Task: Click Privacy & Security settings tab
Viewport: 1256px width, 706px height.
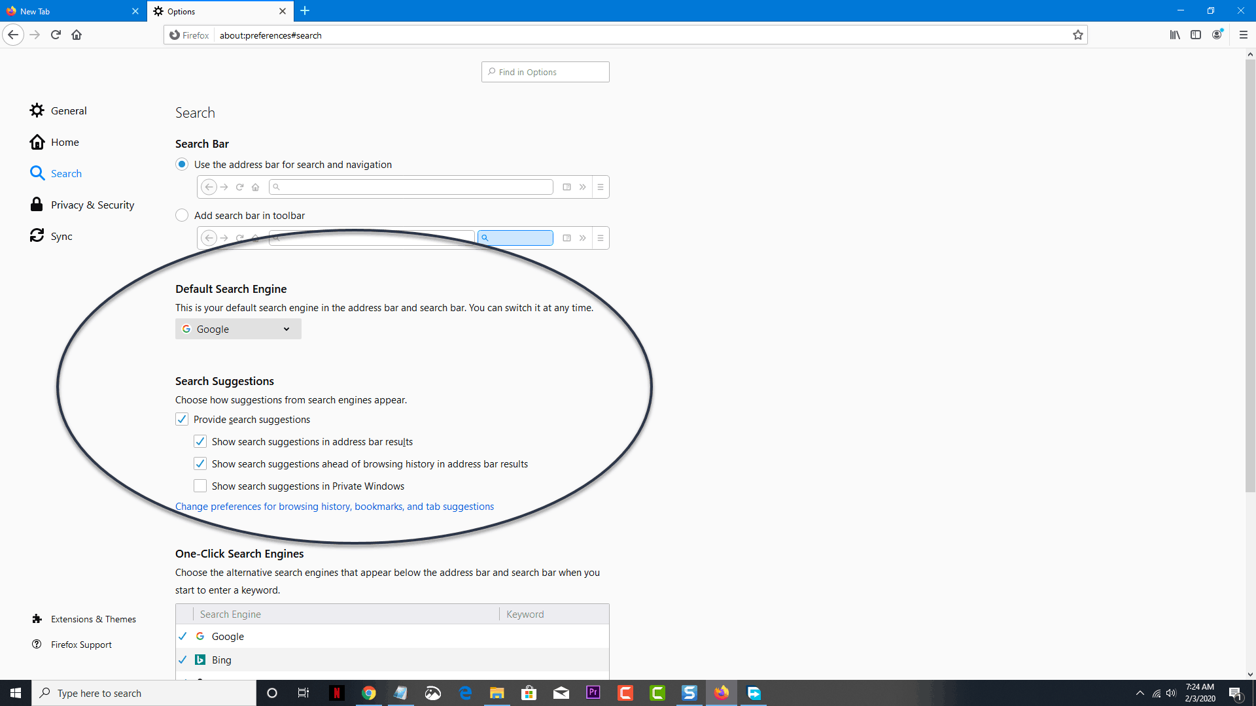Action: [x=92, y=205]
